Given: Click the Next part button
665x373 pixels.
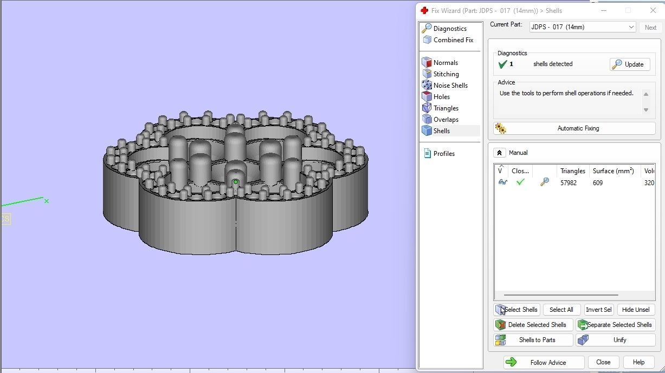Looking at the screenshot, I should [650, 27].
